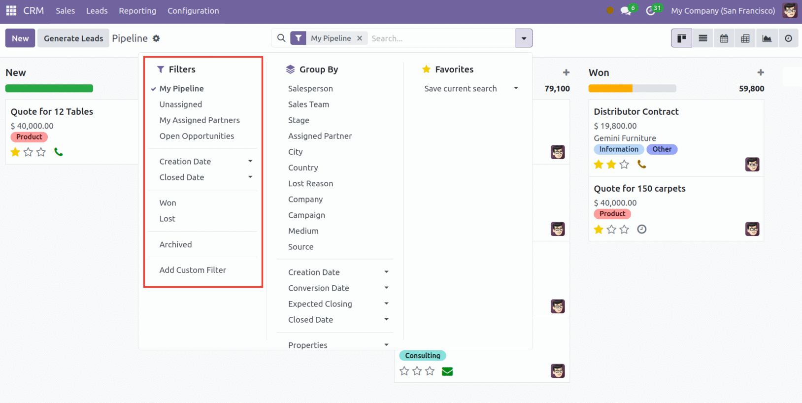Set third priority star on Quote for 12 Tables
The height and width of the screenshot is (403, 802).
(x=41, y=152)
